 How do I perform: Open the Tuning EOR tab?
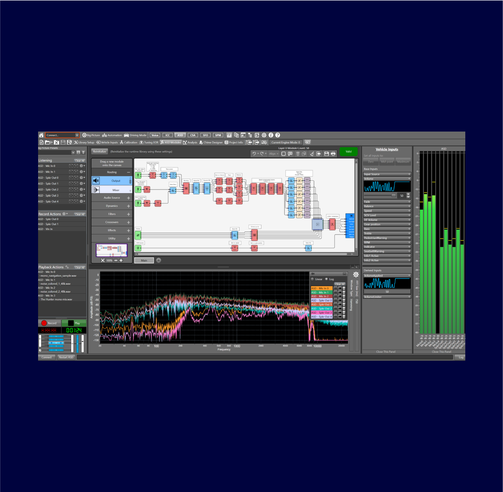point(149,142)
